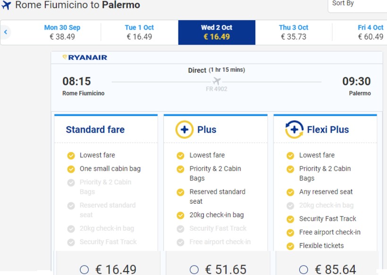Open the Sort By dropdown
The image size is (387, 275).
pyautogui.click(x=357, y=4)
